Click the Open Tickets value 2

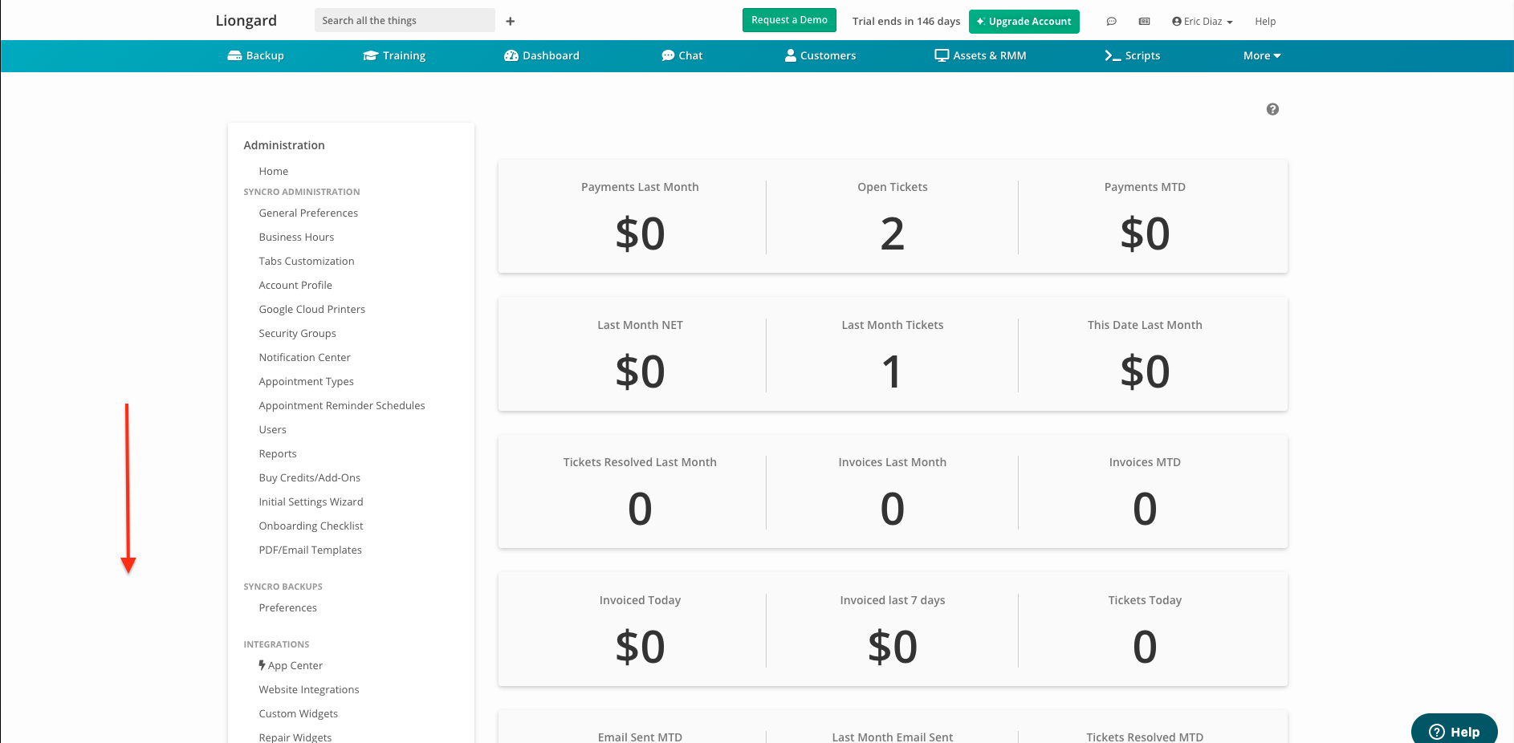[x=892, y=234]
